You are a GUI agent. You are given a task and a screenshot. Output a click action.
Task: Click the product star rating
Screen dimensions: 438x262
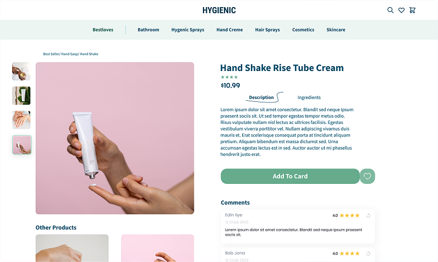229,77
